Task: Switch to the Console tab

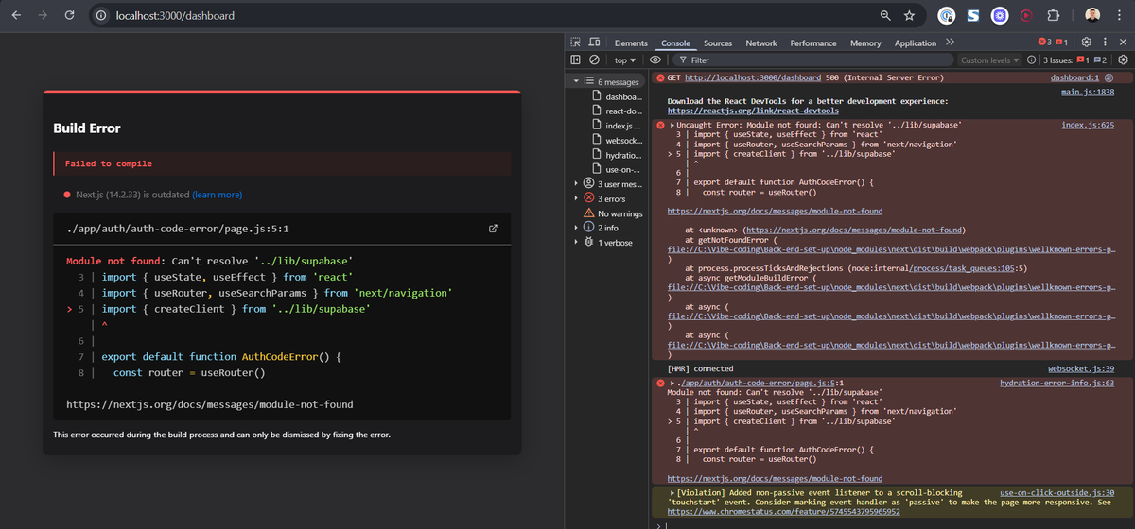Action: pyautogui.click(x=675, y=43)
